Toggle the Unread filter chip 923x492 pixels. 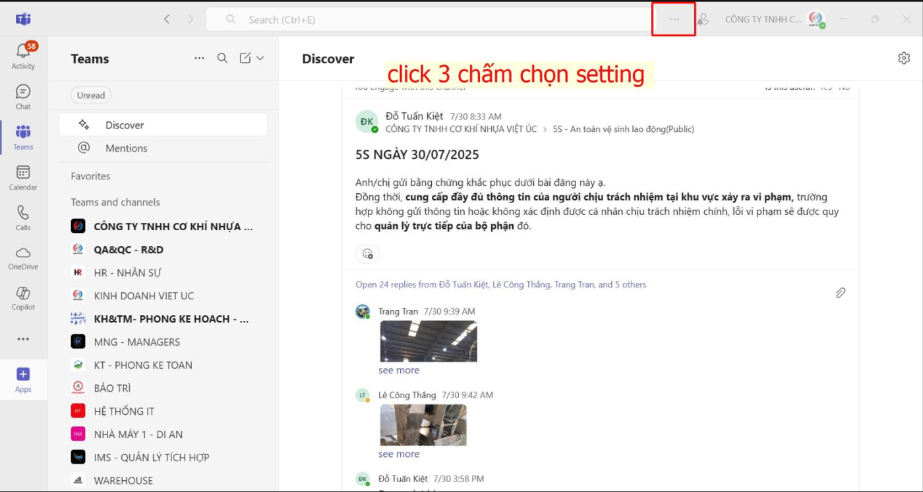point(91,96)
